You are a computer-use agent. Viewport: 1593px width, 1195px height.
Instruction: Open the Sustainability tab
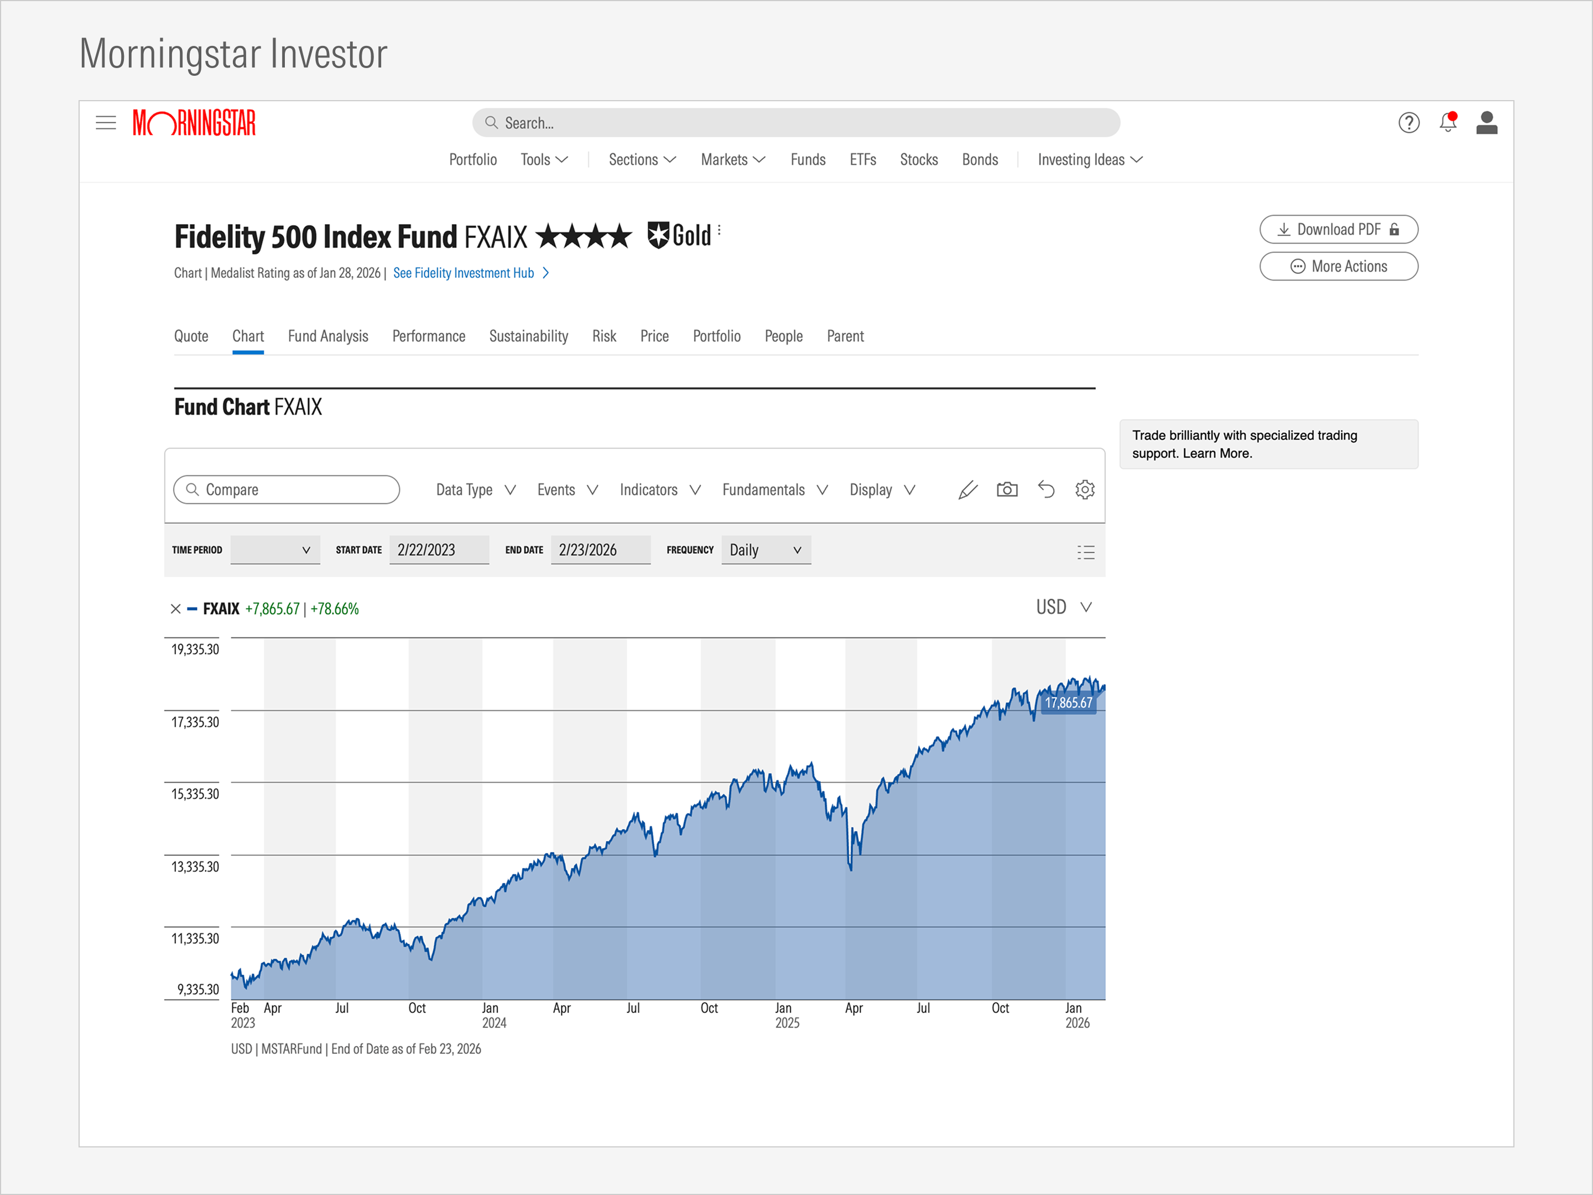tap(529, 336)
